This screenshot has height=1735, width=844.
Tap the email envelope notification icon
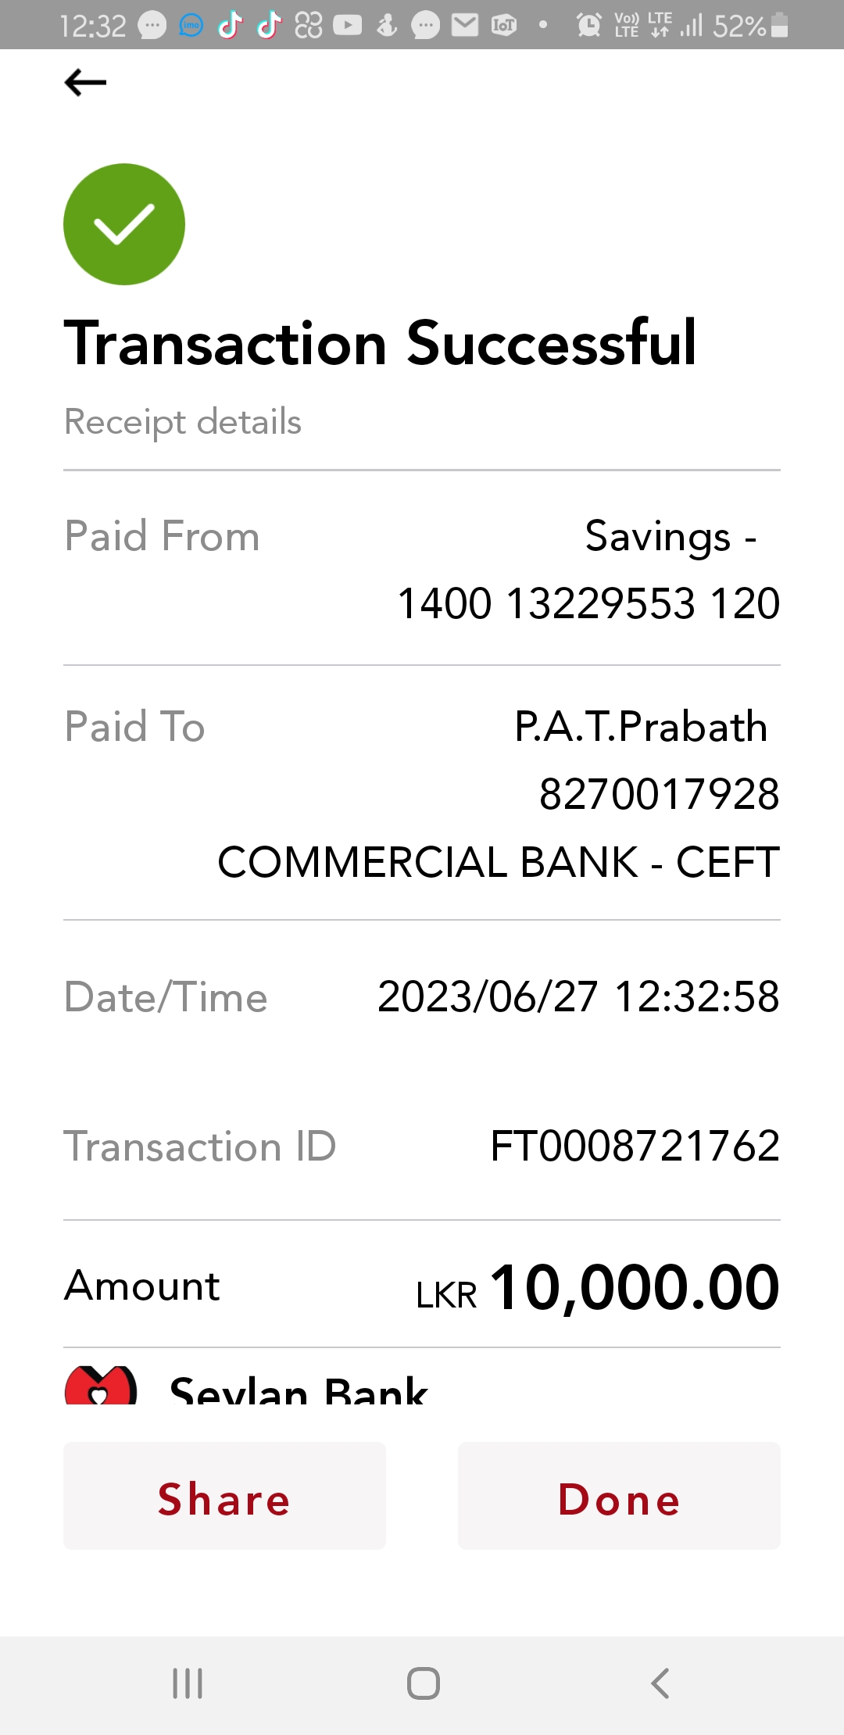click(465, 26)
